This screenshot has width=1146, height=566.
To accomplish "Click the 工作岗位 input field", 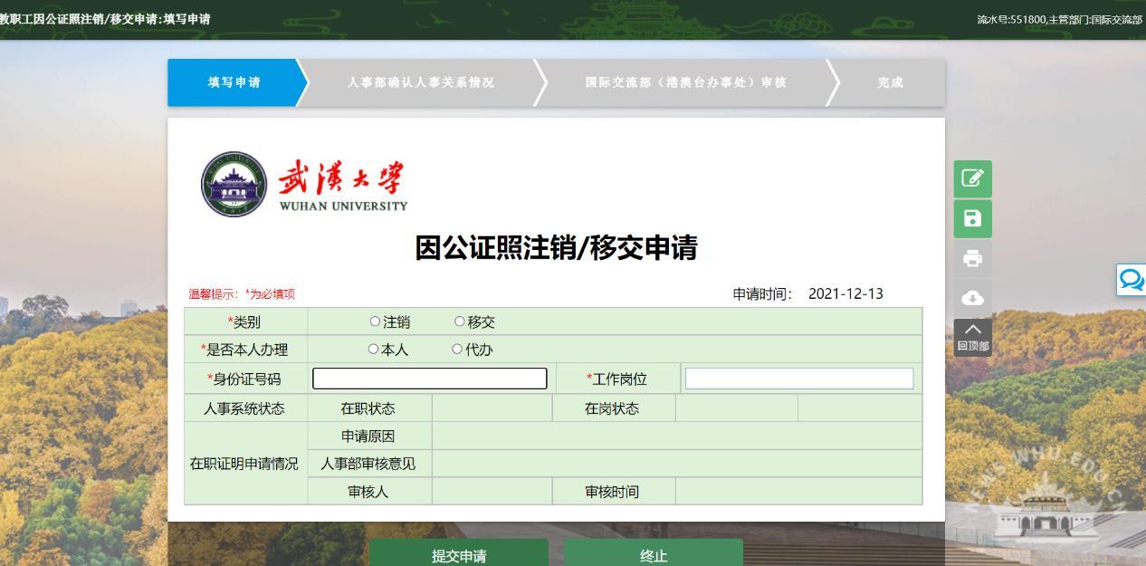I will click(x=798, y=379).
